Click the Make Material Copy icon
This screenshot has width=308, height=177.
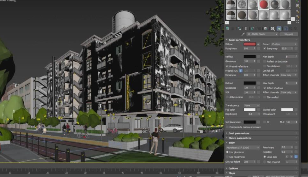[252, 29]
